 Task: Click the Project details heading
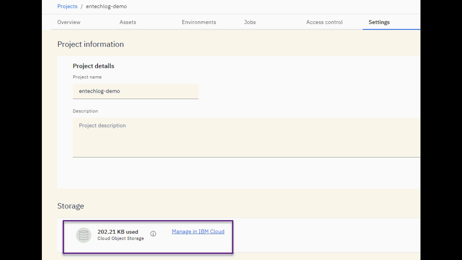point(93,66)
